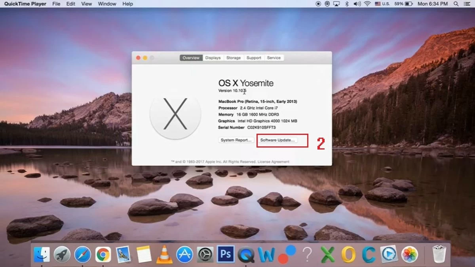Switch to the Storage tab
Viewport: 475px width, 267px height.
coord(233,58)
